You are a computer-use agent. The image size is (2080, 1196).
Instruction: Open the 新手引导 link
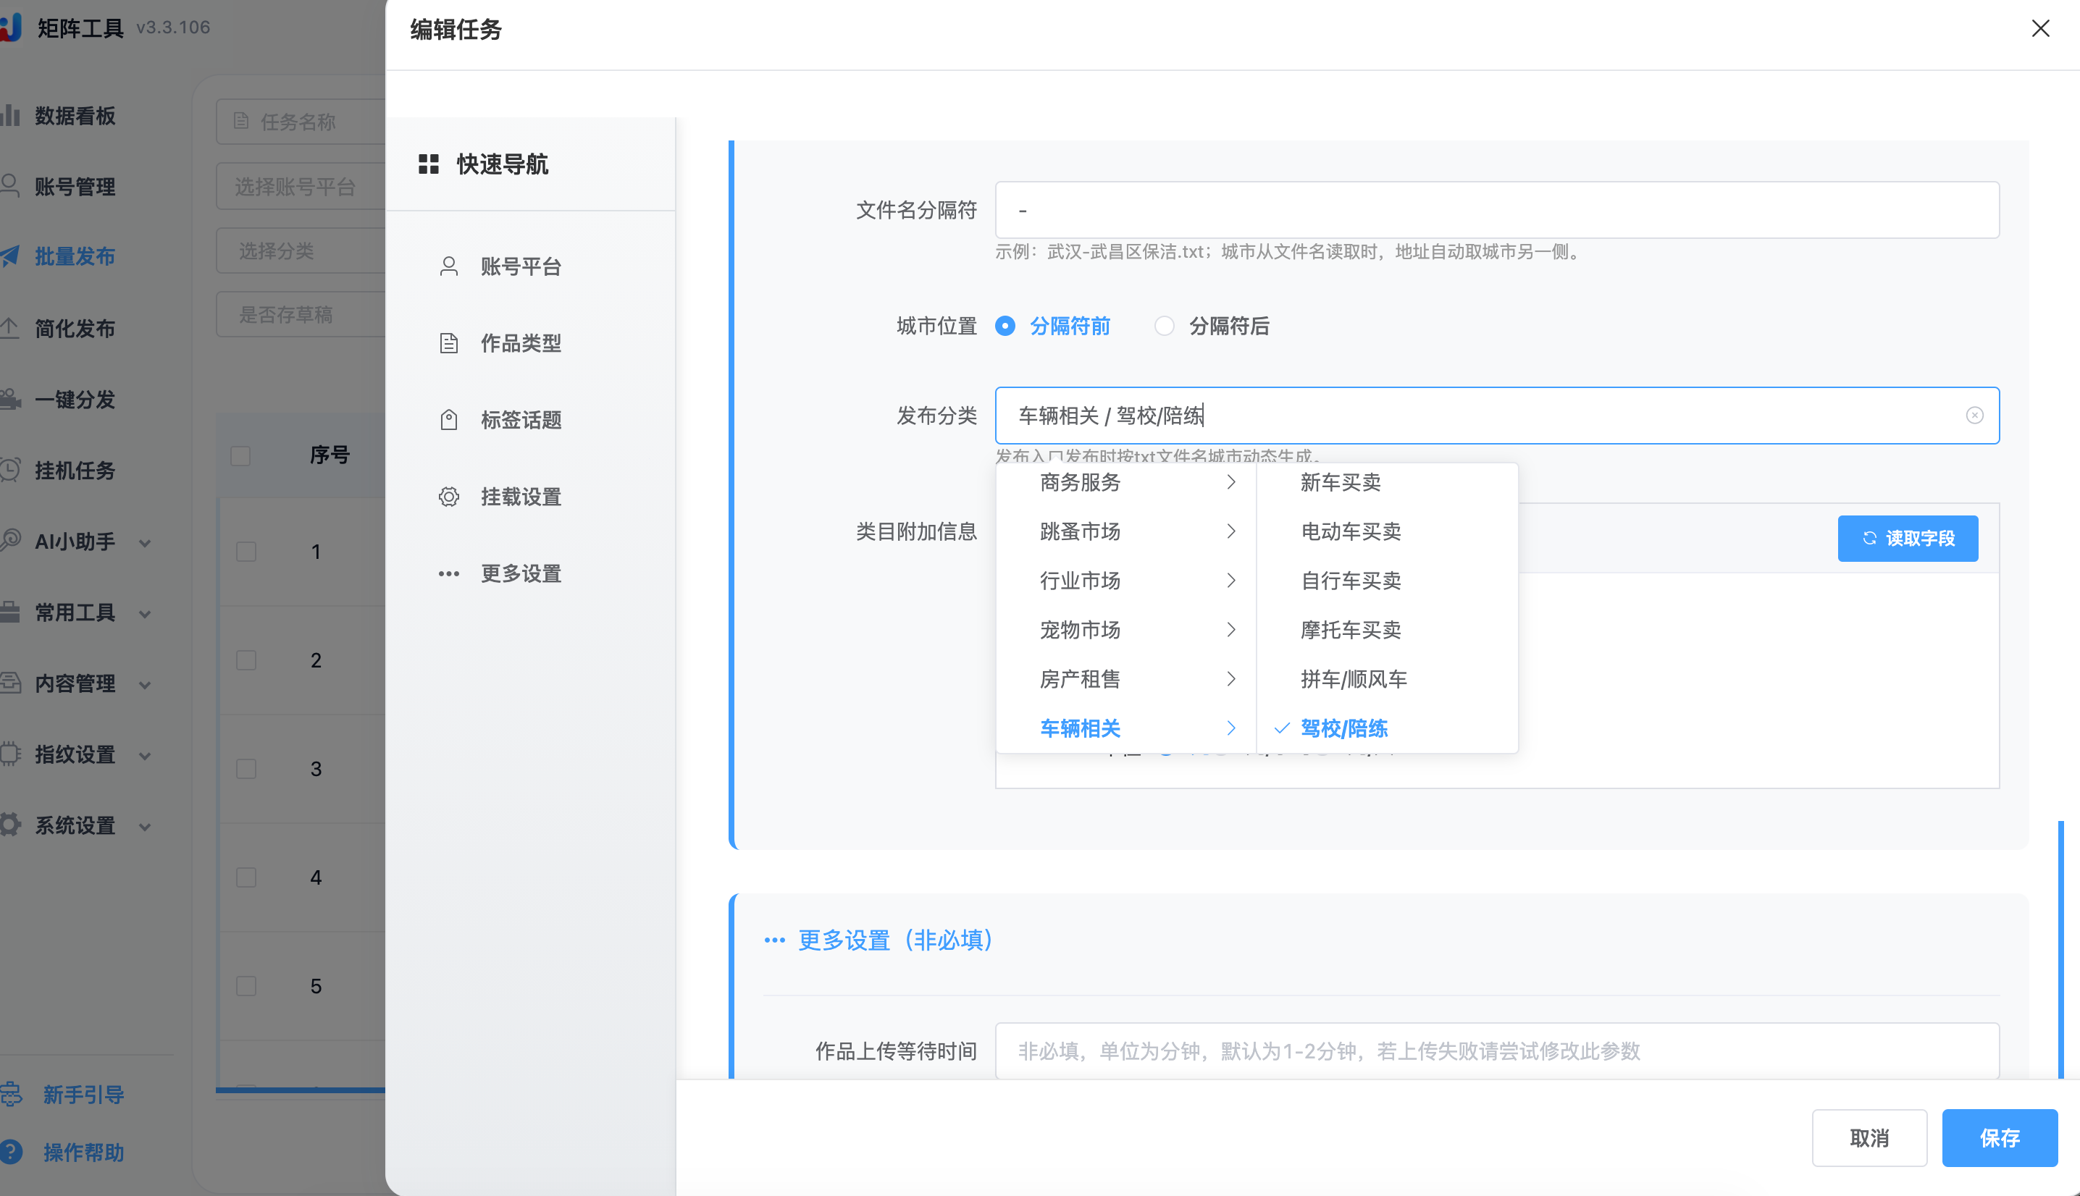point(84,1094)
